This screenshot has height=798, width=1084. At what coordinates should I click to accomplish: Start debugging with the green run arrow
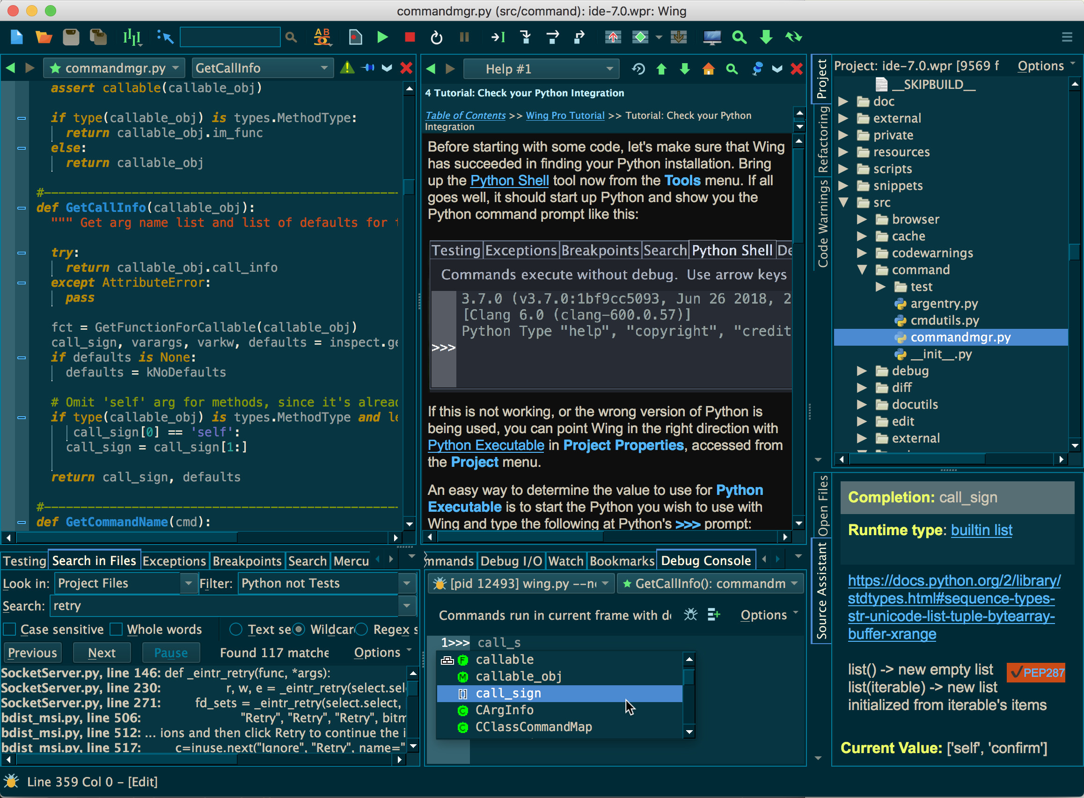coord(382,37)
